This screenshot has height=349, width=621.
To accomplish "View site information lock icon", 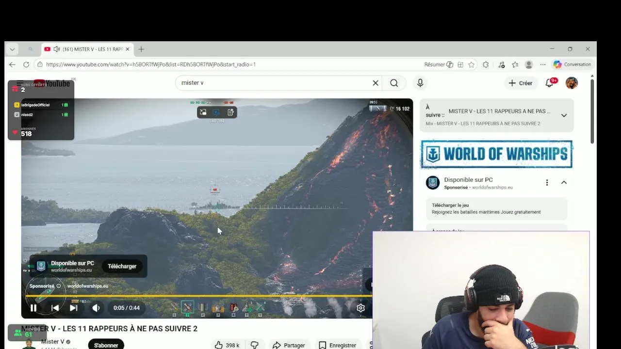I will [x=40, y=64].
